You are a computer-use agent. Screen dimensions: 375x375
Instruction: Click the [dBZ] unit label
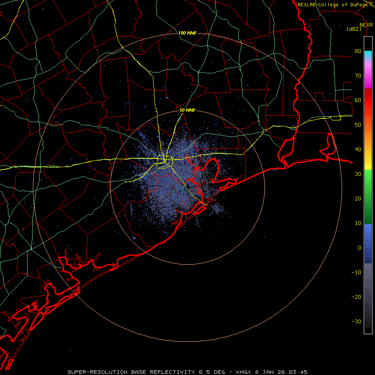coord(354,29)
